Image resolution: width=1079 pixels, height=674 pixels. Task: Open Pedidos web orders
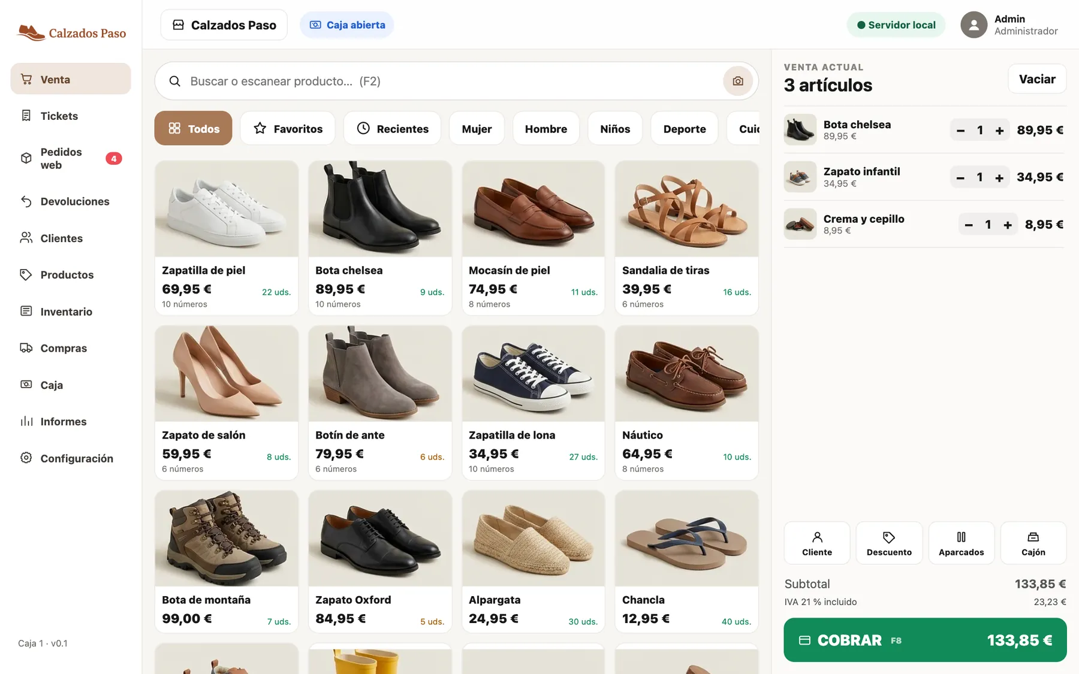(x=71, y=158)
